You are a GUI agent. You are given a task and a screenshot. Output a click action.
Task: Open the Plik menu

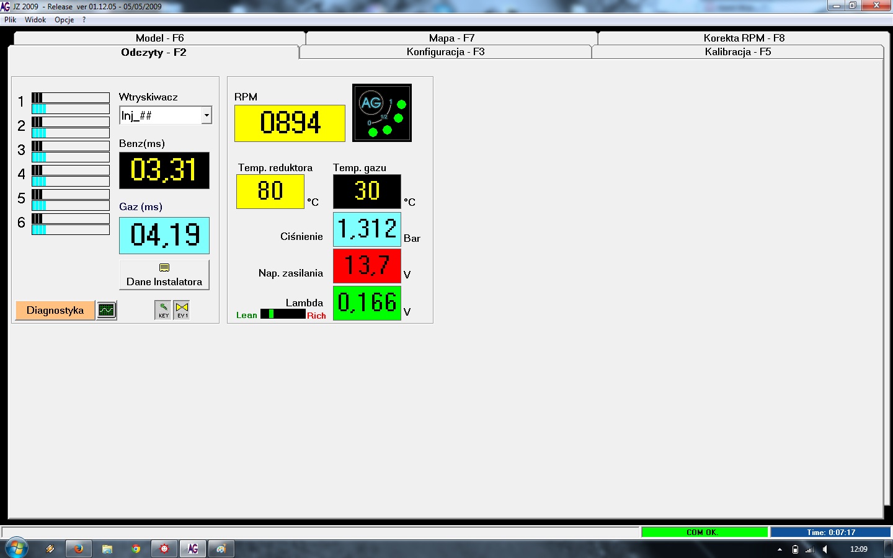tap(11, 20)
